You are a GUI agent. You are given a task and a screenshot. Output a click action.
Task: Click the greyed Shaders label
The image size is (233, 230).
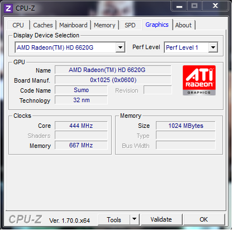(39, 136)
